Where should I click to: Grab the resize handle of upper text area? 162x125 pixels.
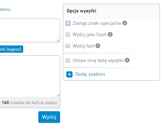[58, 40]
